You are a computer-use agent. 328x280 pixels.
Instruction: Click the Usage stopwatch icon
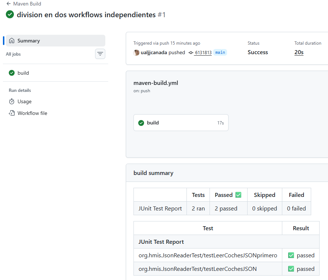click(x=12, y=101)
